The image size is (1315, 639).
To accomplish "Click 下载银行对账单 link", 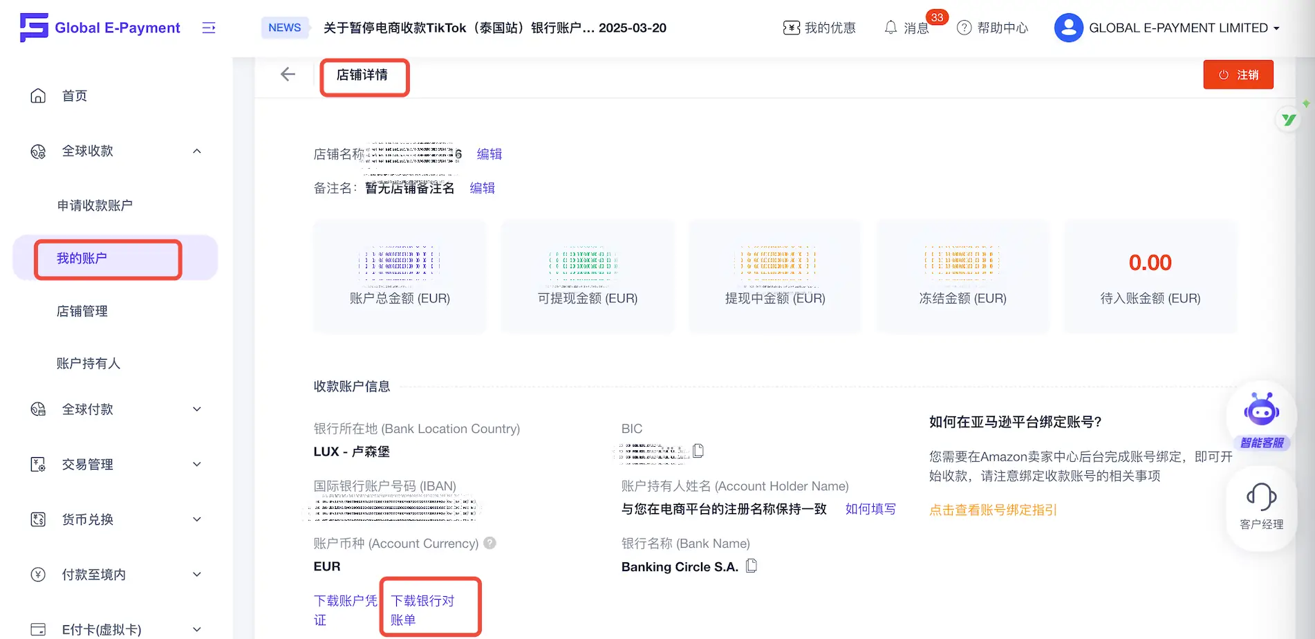I will click(422, 610).
